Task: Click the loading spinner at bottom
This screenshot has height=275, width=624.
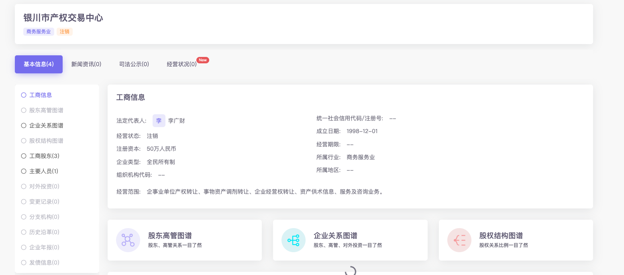Action: pyautogui.click(x=351, y=271)
